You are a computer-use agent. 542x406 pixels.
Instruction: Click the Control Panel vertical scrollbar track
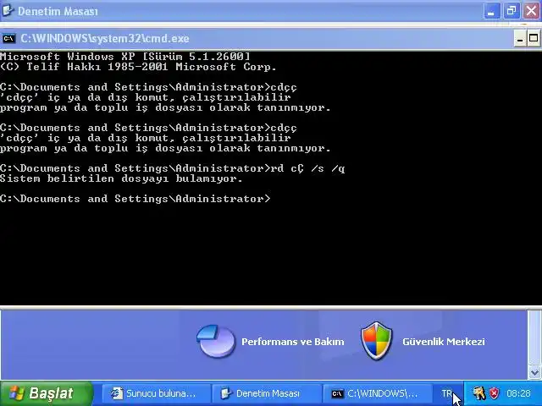pos(534,338)
